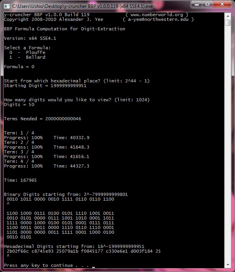Click the total Time: 167965 line
This screenshot has width=235, height=272.
[20, 180]
